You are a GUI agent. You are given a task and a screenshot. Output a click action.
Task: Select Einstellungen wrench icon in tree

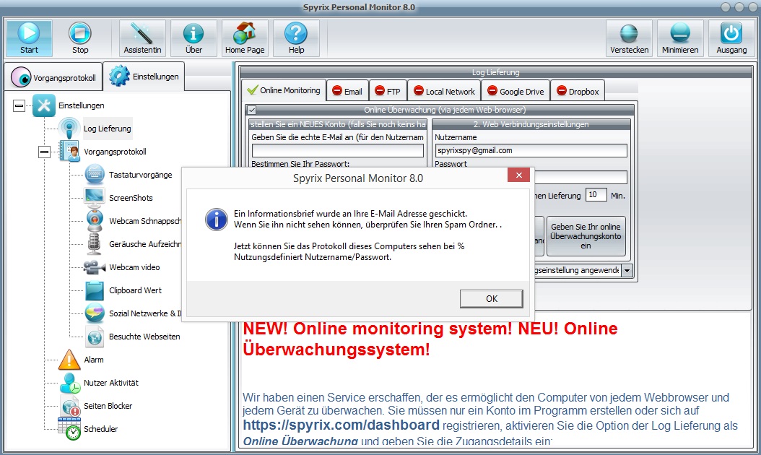pyautogui.click(x=43, y=105)
